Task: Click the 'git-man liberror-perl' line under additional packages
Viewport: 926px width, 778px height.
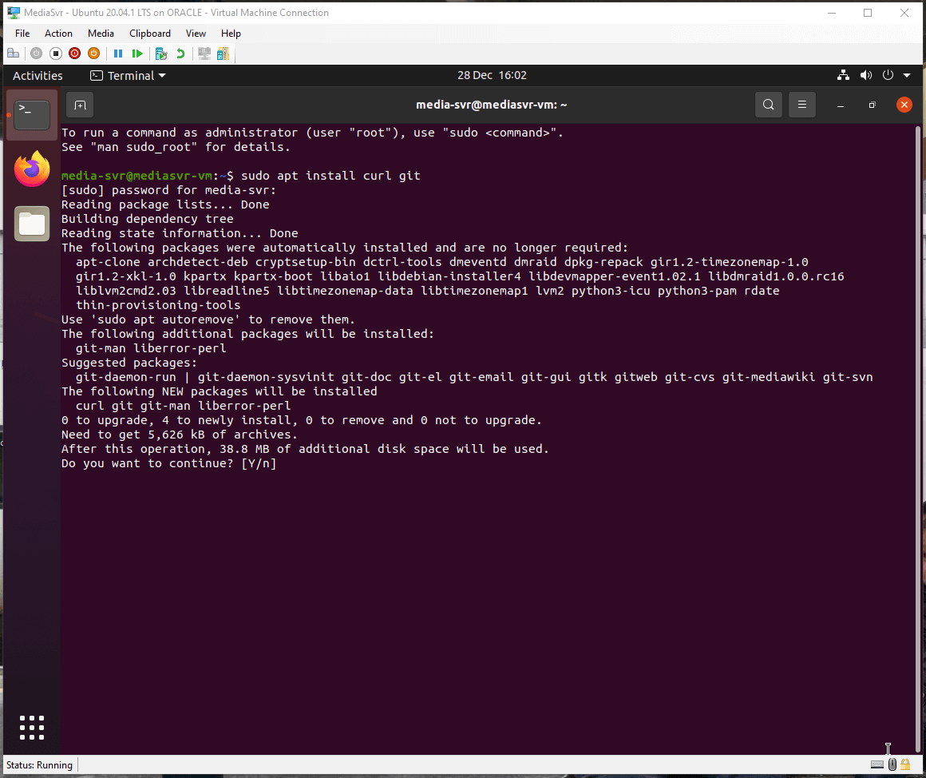Action: [151, 348]
